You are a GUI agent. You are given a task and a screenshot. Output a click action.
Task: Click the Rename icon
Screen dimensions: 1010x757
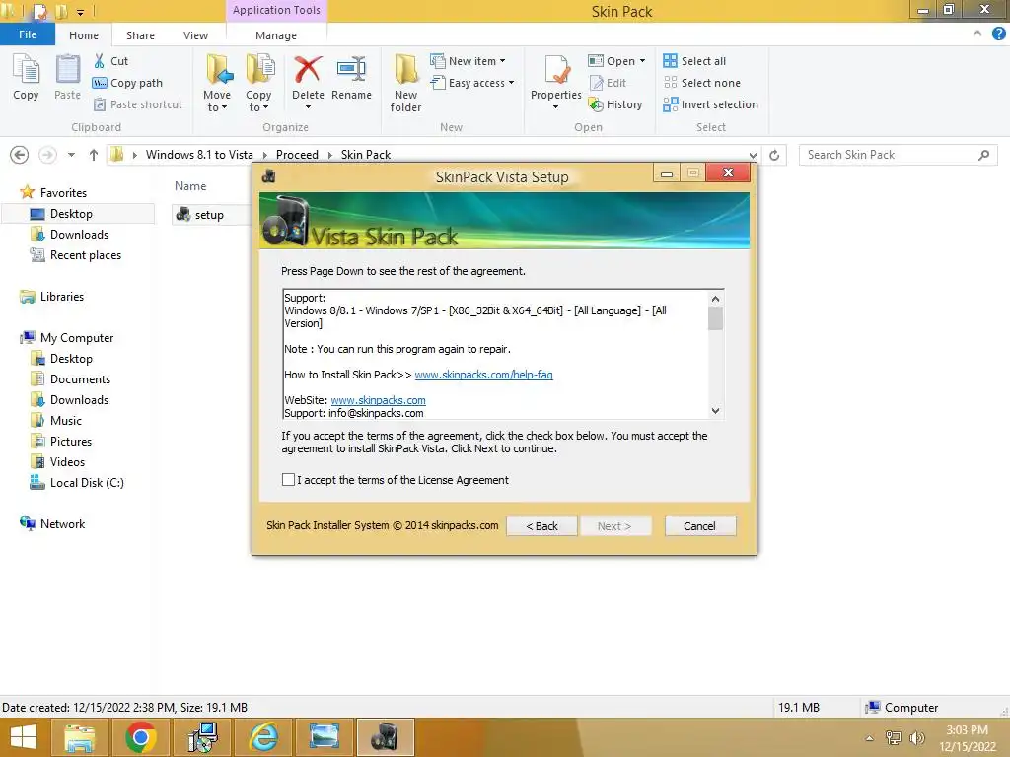tap(352, 70)
